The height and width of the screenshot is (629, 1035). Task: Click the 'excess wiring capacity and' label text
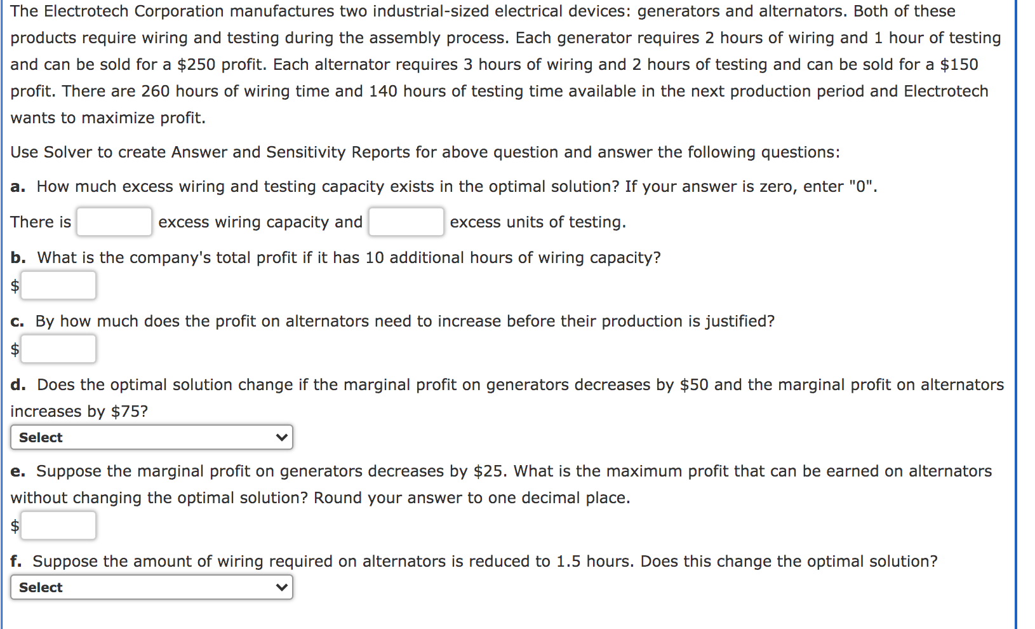[x=260, y=222]
